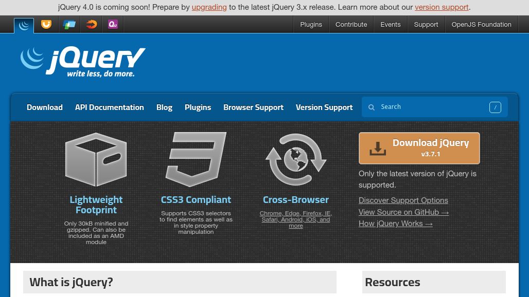529x297 pixels.
Task: Open the jQuery UI project icon
Action: click(x=46, y=24)
